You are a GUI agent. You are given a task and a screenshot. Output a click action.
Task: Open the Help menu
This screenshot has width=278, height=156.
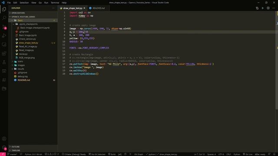coord(64,3)
